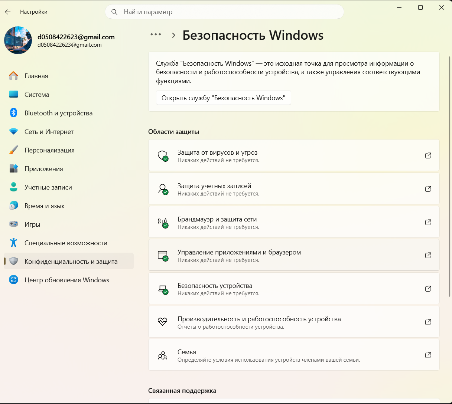Image resolution: width=452 pixels, height=404 pixels.
Task: Click the account email d0508422623@gmail.com title
Action: [76, 37]
